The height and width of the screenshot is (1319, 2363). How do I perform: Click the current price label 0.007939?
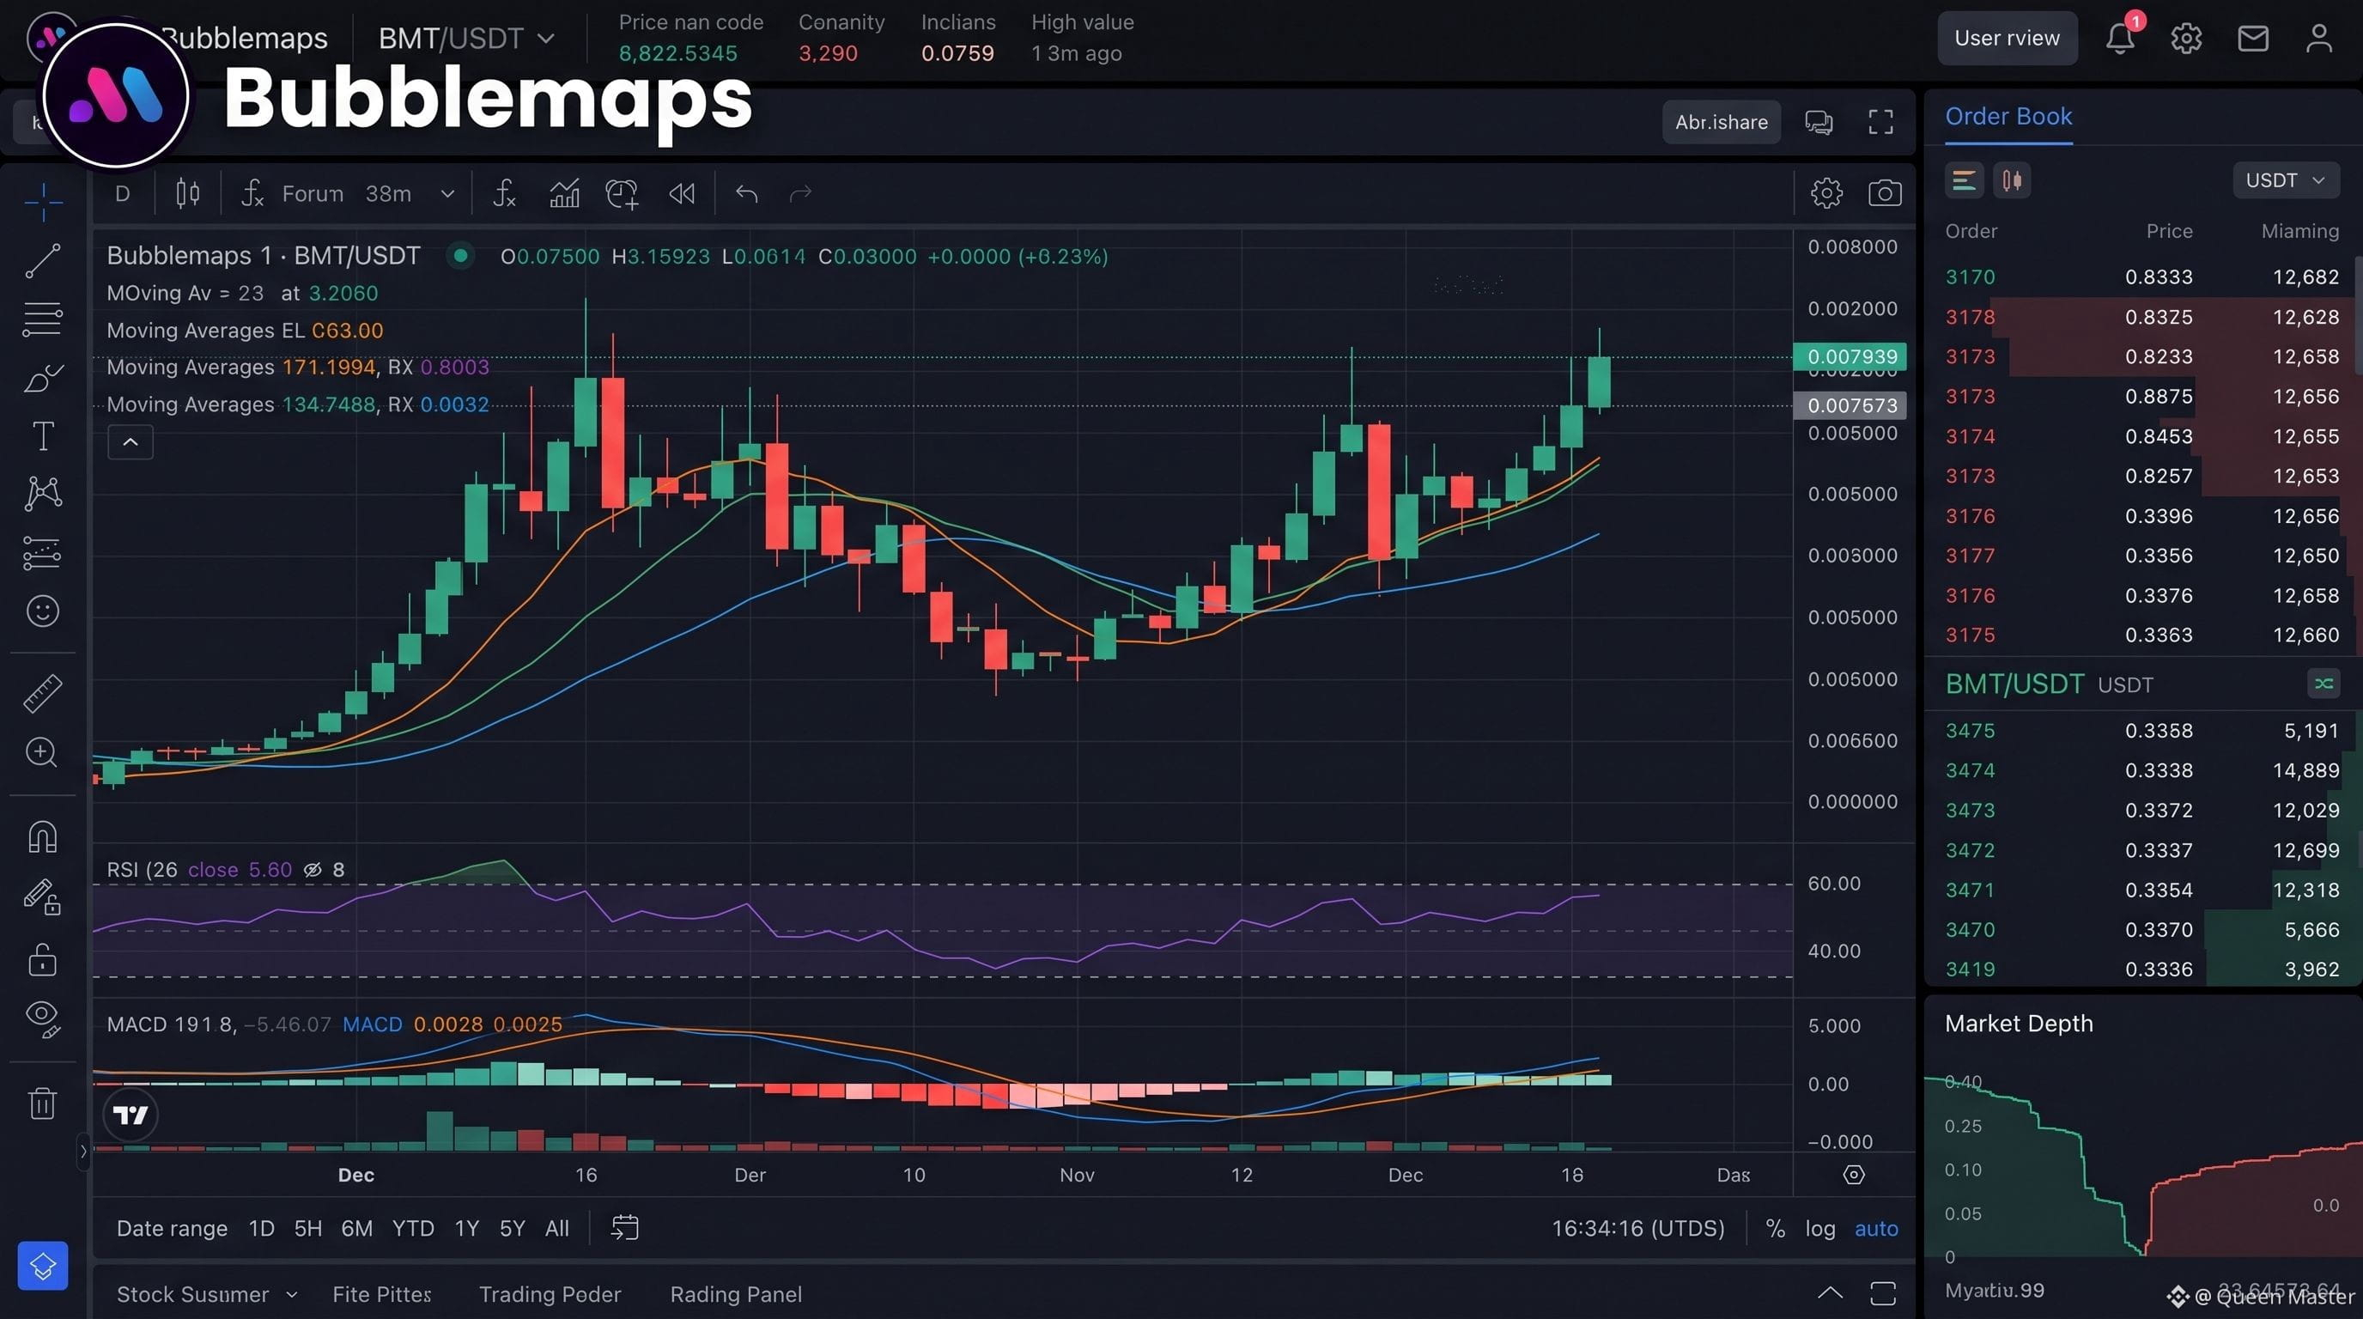[1850, 356]
